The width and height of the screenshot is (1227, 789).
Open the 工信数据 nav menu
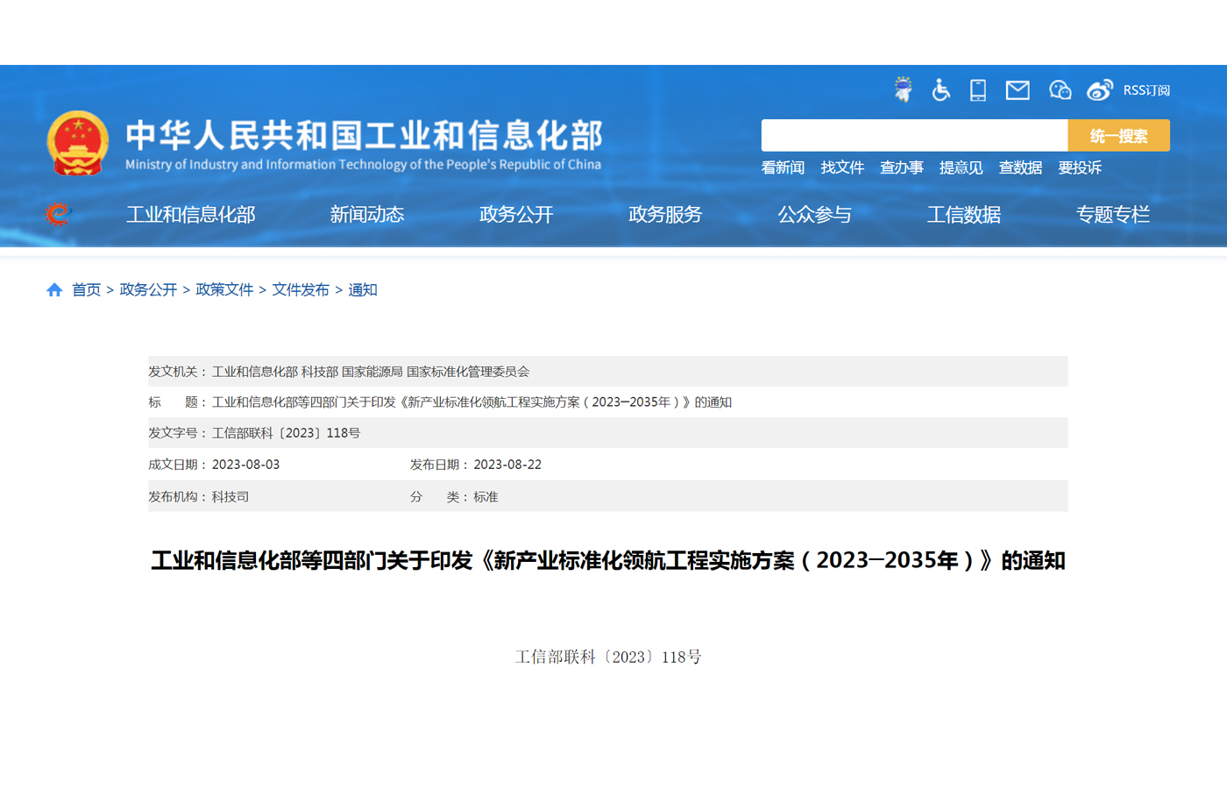tap(964, 214)
